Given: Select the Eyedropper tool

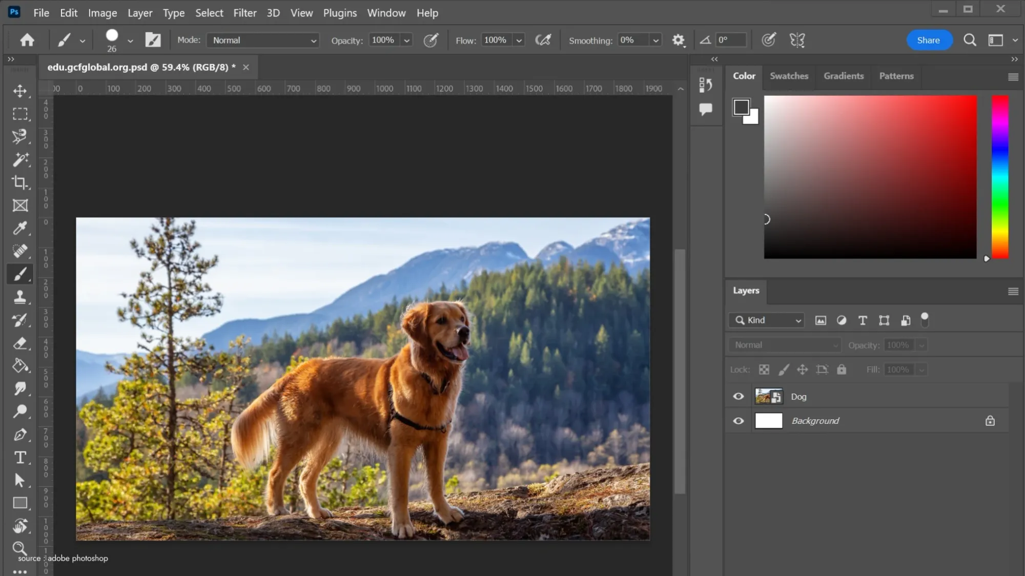Looking at the screenshot, I should (20, 228).
